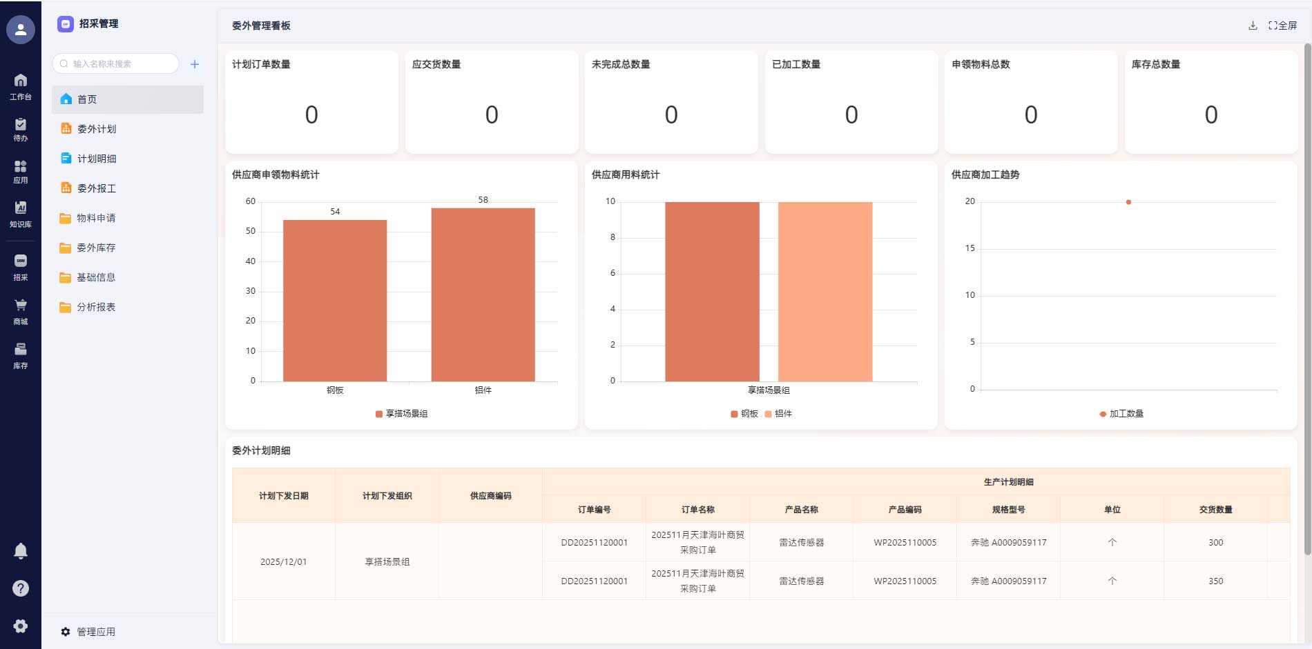This screenshot has width=1312, height=649.
Task: Expand the 物料申请 folder
Action: [96, 218]
